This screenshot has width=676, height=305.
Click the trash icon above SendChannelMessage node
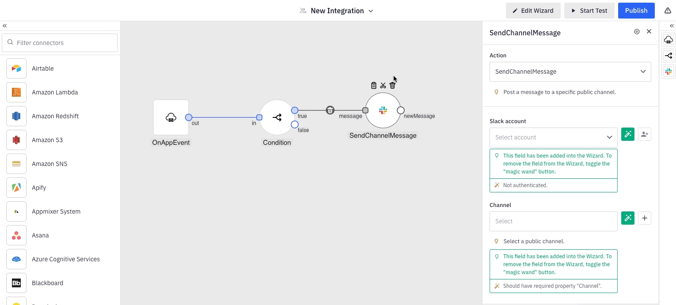[392, 85]
